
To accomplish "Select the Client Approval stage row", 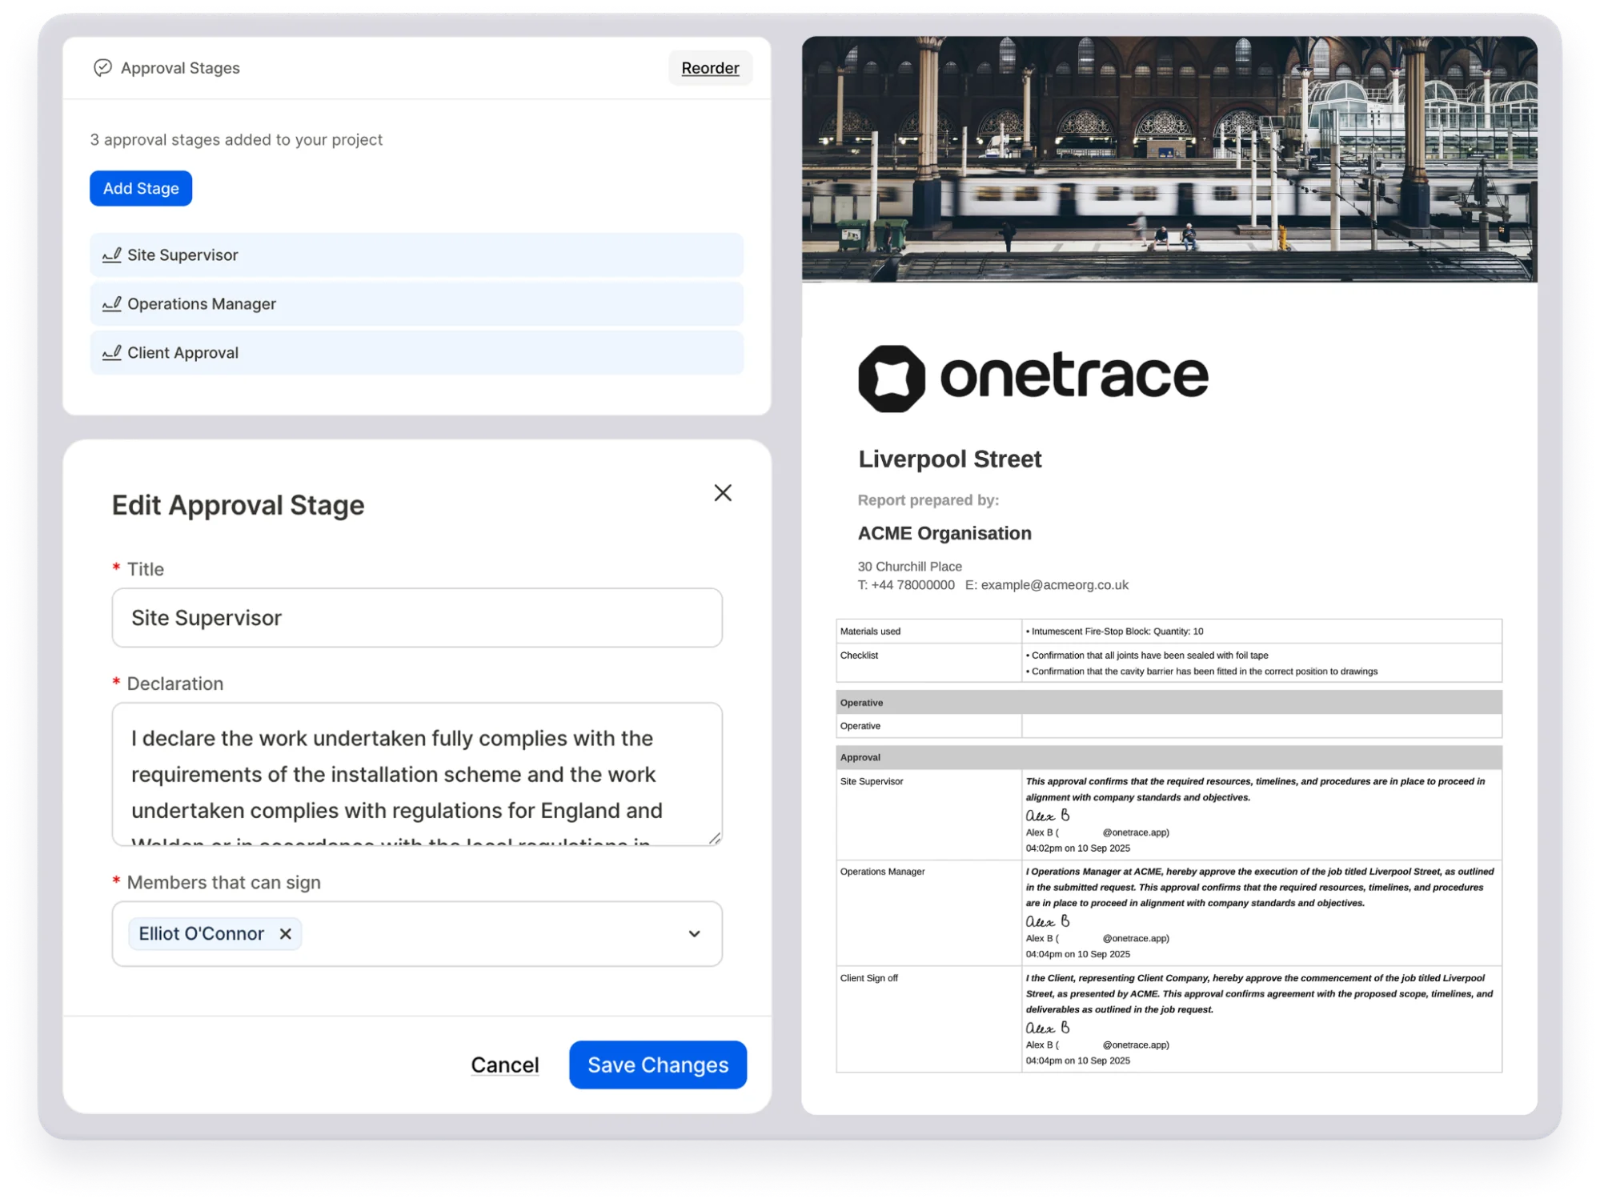I will coord(416,352).
